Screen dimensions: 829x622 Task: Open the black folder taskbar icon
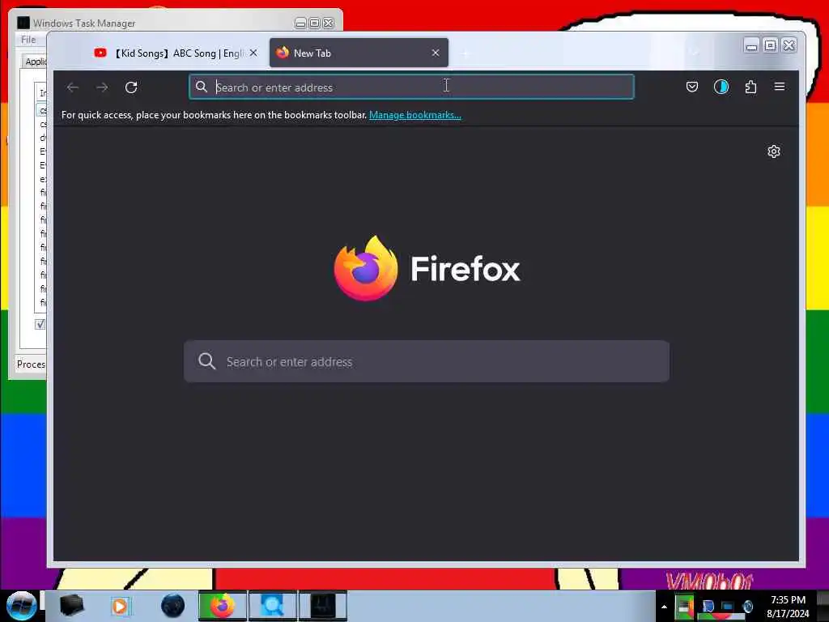click(72, 606)
